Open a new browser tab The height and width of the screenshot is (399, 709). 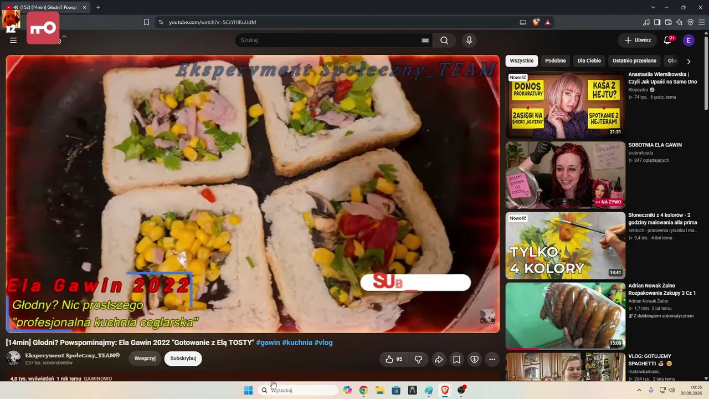point(98,7)
